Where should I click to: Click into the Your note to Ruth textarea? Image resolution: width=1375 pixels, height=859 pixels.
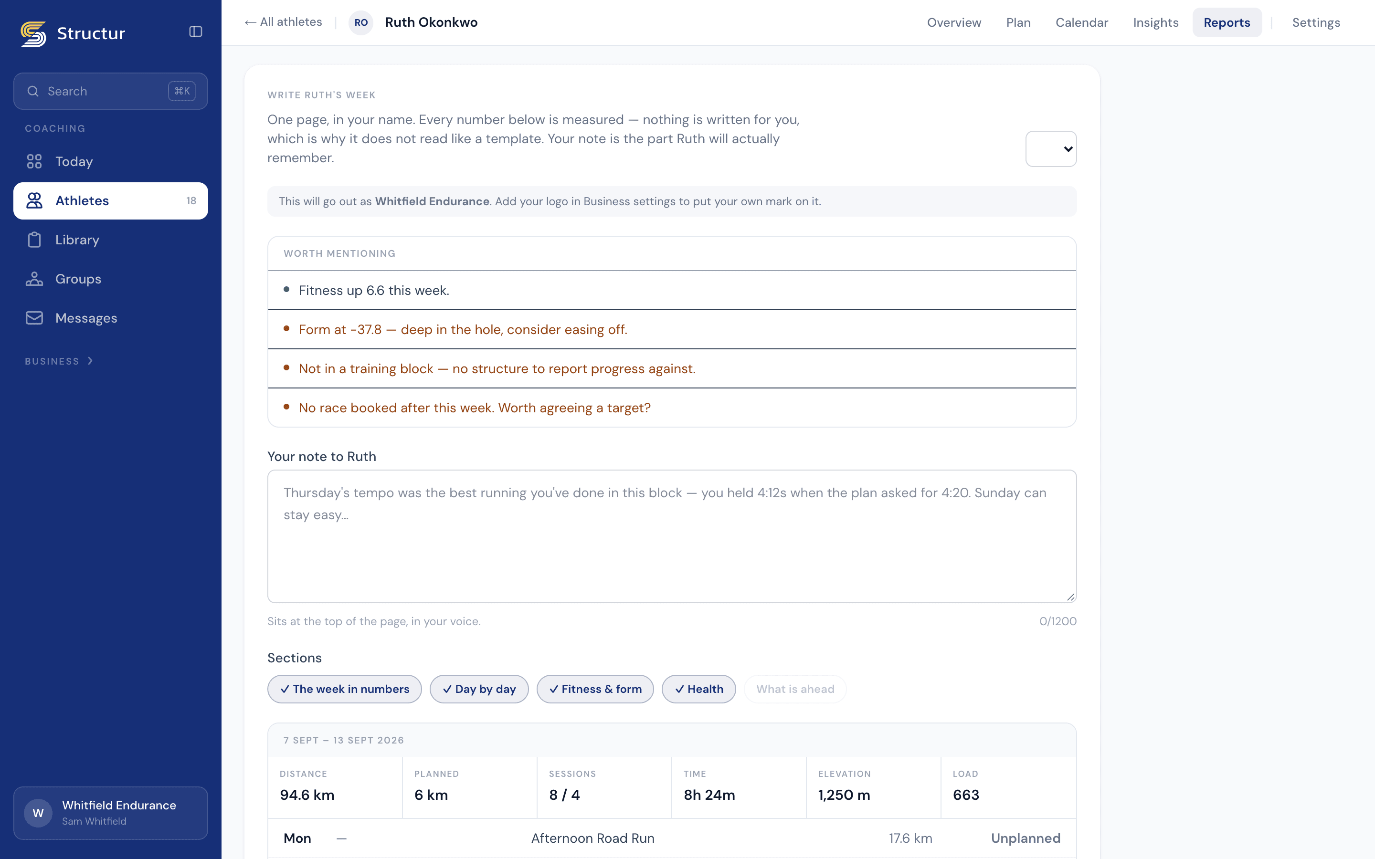[672, 536]
